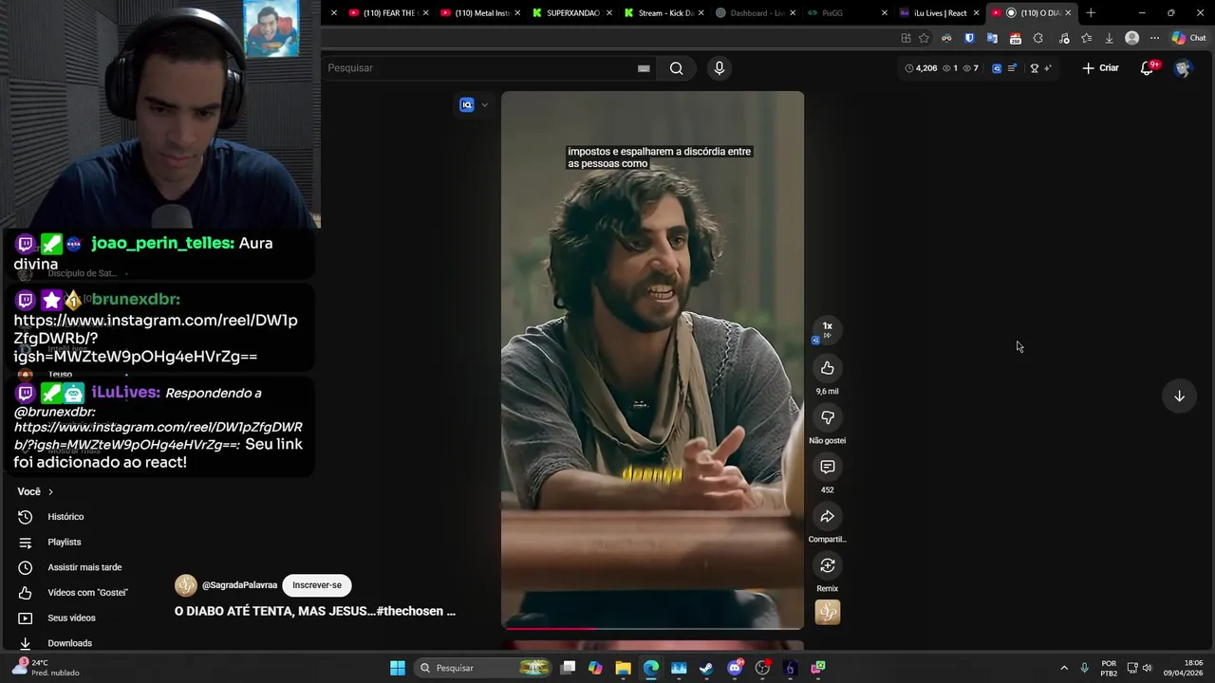1215x683 pixels.
Task: Open Task View from the taskbar
Action: click(568, 668)
